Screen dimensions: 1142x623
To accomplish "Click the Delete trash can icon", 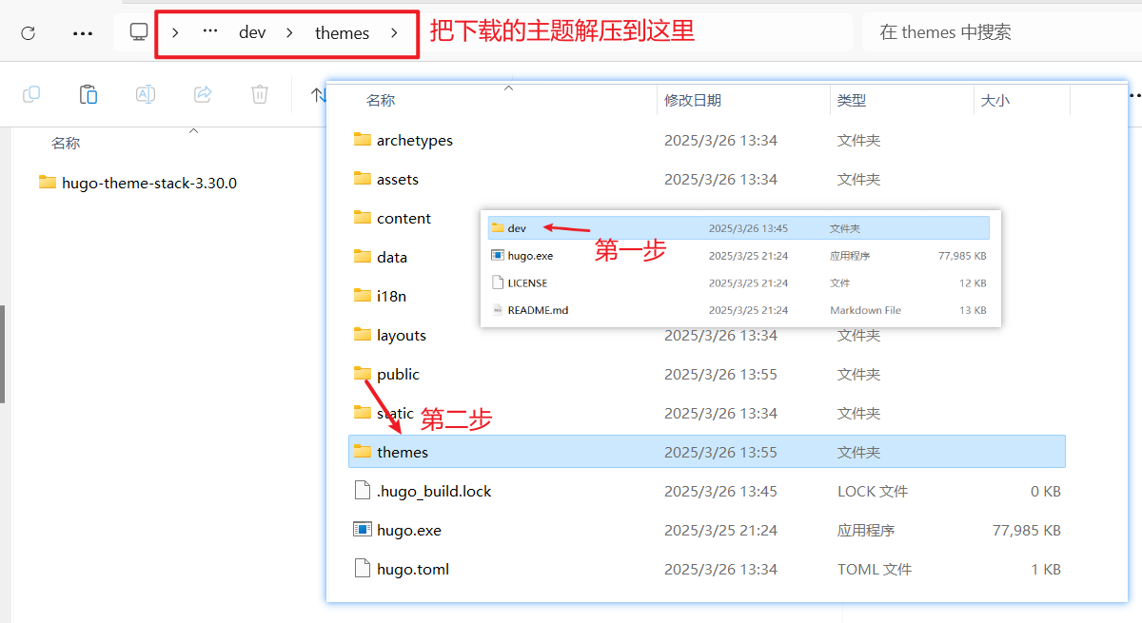I will (260, 94).
